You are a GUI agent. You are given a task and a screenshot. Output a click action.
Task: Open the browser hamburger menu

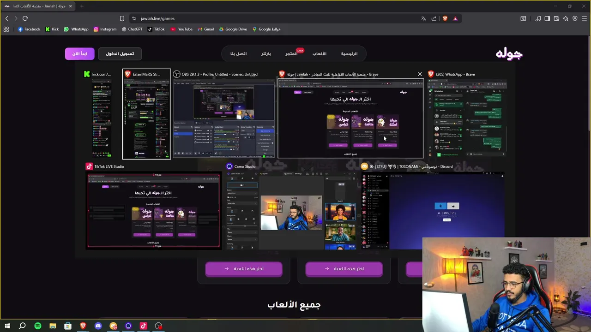[x=585, y=18]
